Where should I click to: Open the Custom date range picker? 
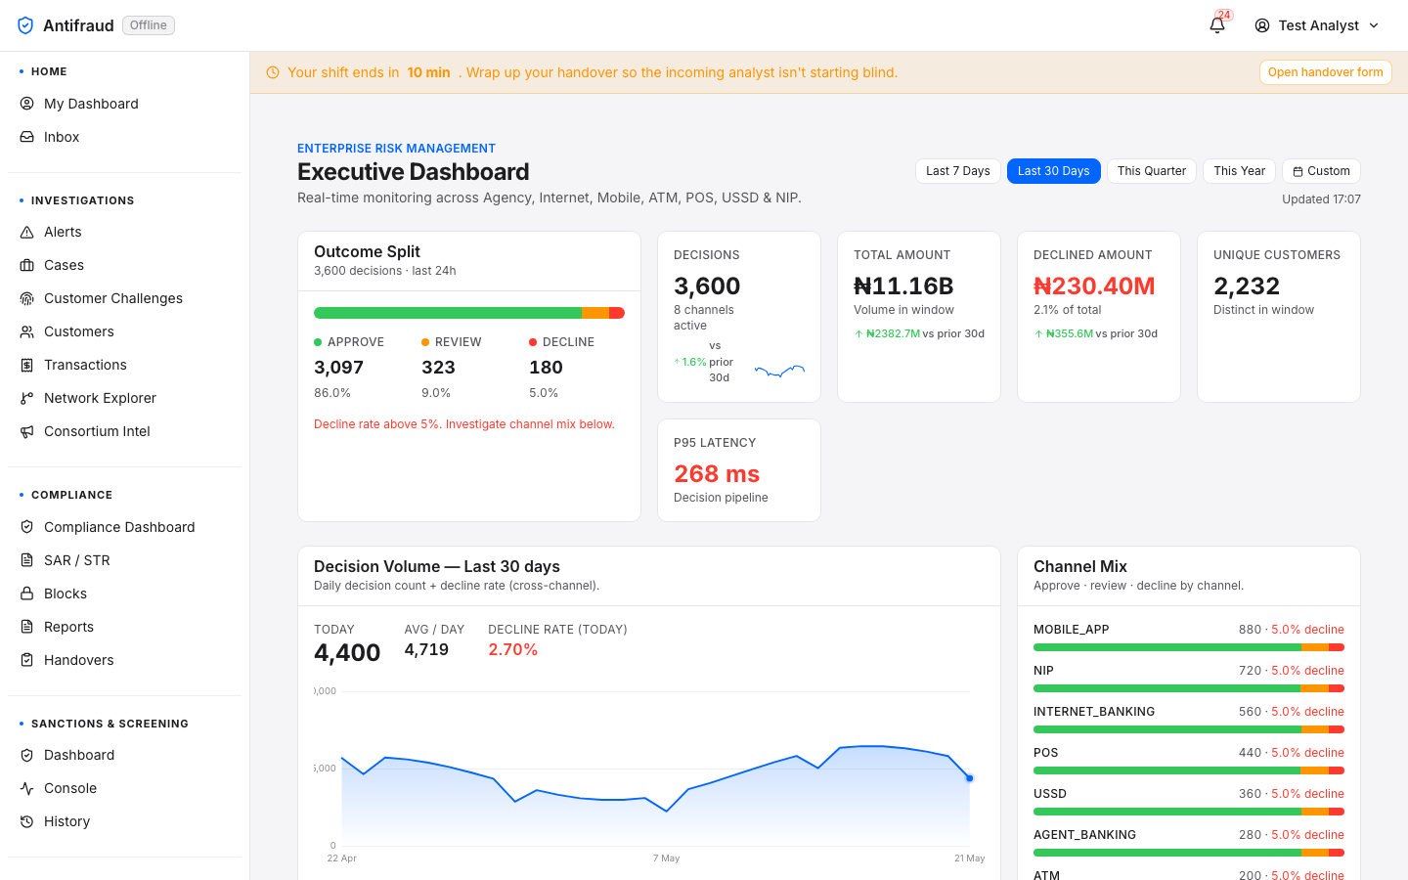click(x=1321, y=171)
